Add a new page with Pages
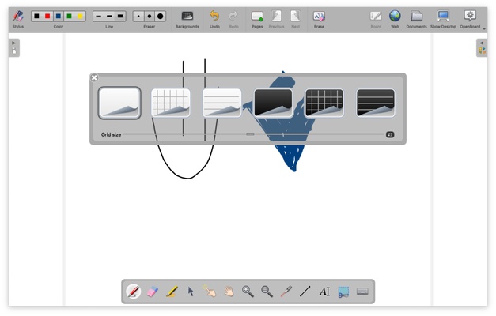The width and height of the screenshot is (496, 316). click(x=257, y=19)
